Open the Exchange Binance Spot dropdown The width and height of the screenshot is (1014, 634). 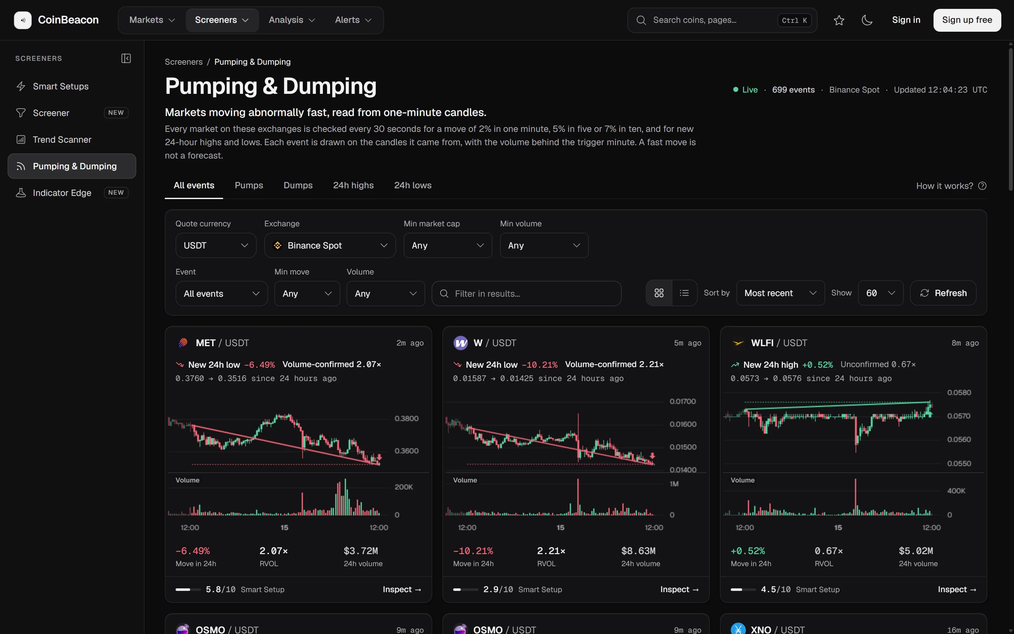pos(330,245)
